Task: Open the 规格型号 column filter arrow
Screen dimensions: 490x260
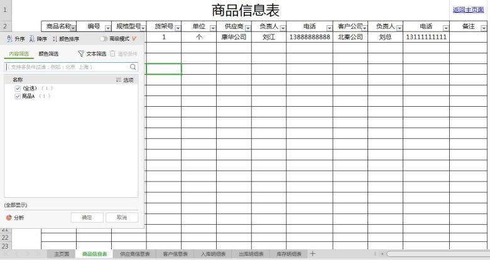Action: [143, 28]
